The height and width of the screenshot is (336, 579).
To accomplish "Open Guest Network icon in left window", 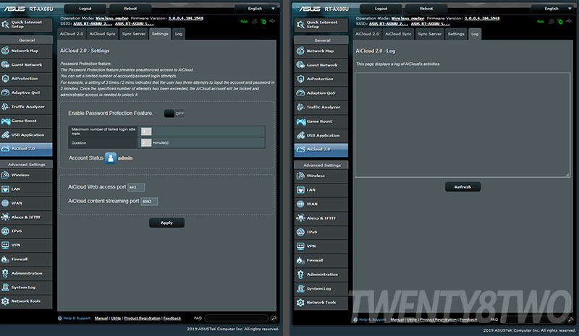I will [x=5, y=64].
